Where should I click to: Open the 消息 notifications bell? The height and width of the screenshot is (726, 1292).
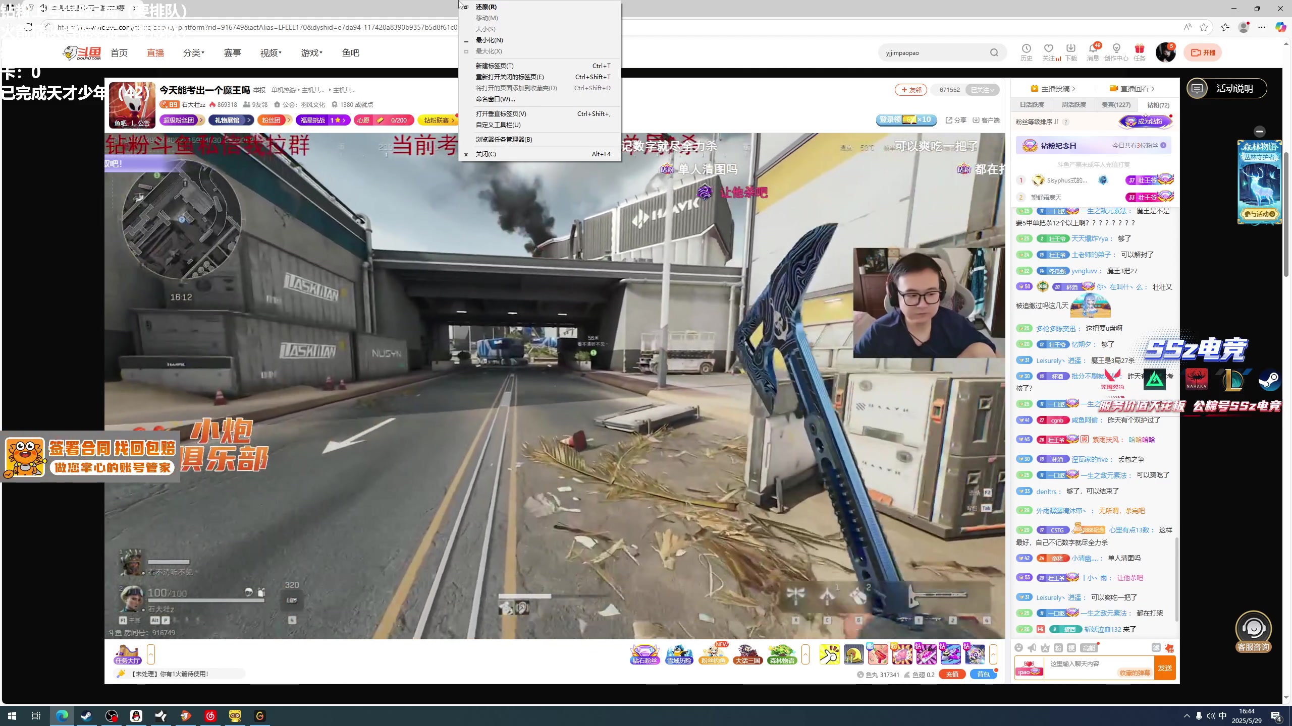tap(1093, 52)
